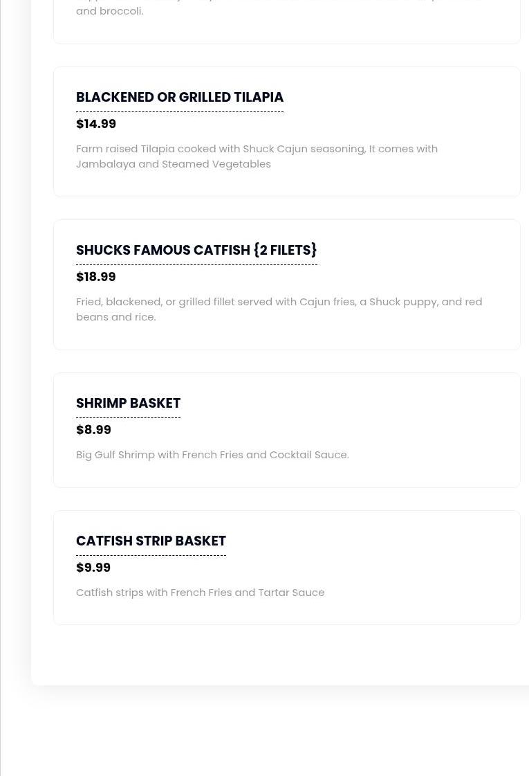529x776 pixels.
Task: Click the $9.99 catfish strip price
Action: [x=93, y=567]
